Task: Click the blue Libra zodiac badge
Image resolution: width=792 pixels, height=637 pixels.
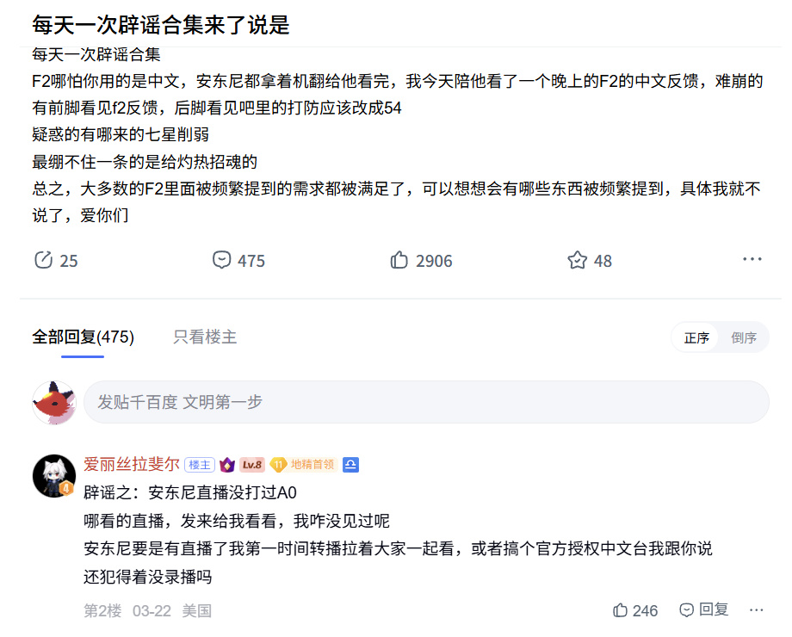Action: click(x=350, y=465)
